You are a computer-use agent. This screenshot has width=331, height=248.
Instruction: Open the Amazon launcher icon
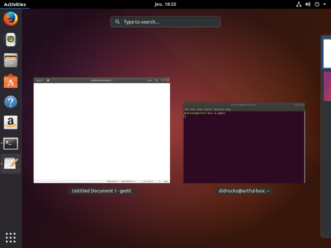10,123
